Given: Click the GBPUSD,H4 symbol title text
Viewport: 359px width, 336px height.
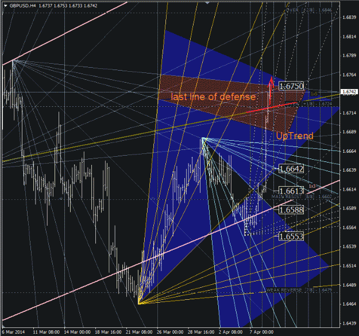Looking at the screenshot, I should [x=22, y=6].
